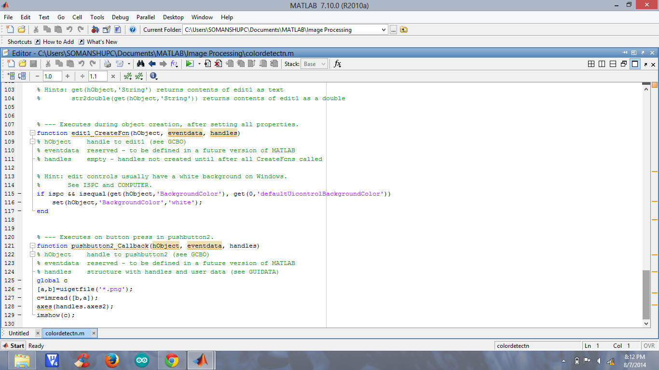
Task: Open the fx function browser
Action: point(338,64)
